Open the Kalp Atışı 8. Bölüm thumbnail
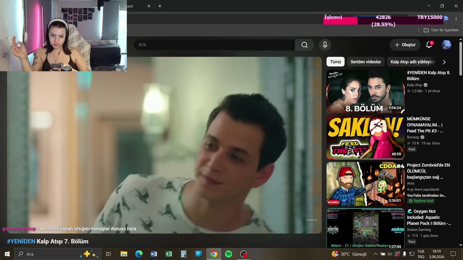Image resolution: width=463 pixels, height=260 pixels. pos(365,91)
